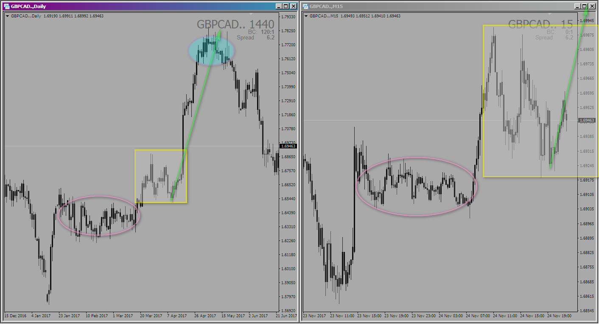The image size is (599, 324).
Task: Select the GBPCAD..,M15 window title
Action: pyautogui.click(x=325, y=6)
